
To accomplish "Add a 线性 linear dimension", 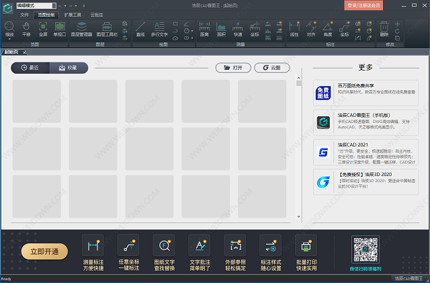I will point(294,29).
